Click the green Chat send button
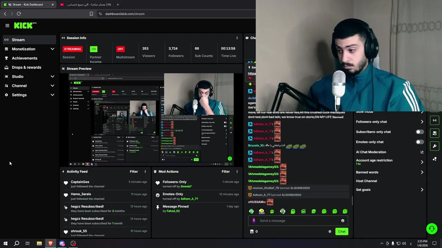This screenshot has width=442, height=248. (342, 231)
